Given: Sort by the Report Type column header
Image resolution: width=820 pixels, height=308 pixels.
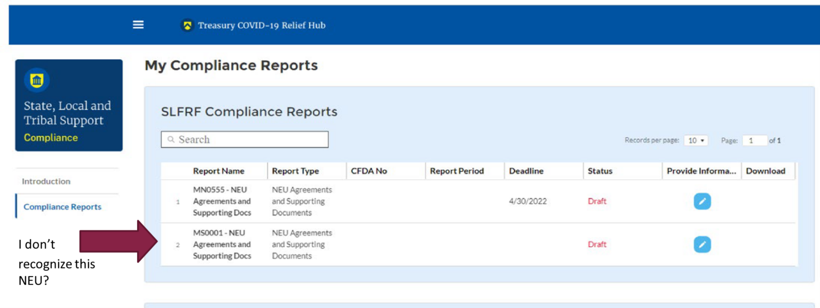Looking at the screenshot, I should pos(295,171).
